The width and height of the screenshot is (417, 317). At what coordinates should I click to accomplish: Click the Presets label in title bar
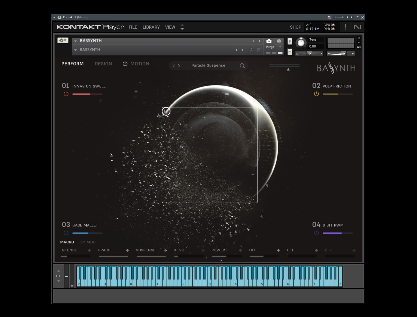pos(339,17)
